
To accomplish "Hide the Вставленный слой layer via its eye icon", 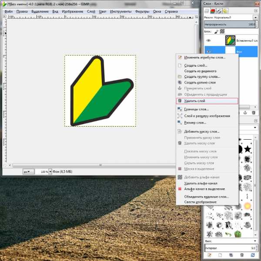I will pyautogui.click(x=208, y=40).
